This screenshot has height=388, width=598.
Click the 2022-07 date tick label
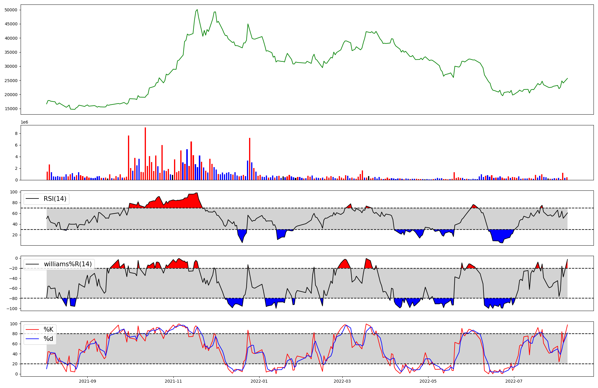tap(514, 381)
